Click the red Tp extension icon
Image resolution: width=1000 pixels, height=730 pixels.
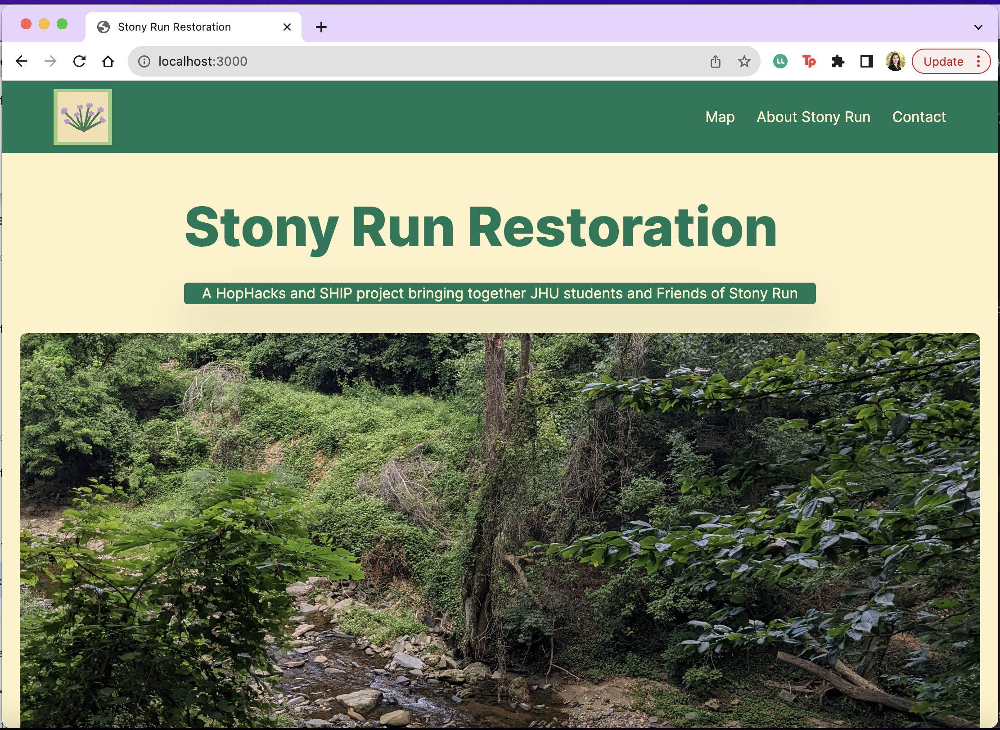(x=809, y=61)
